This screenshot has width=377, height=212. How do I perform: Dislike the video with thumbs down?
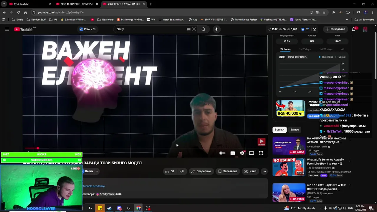[181, 171]
